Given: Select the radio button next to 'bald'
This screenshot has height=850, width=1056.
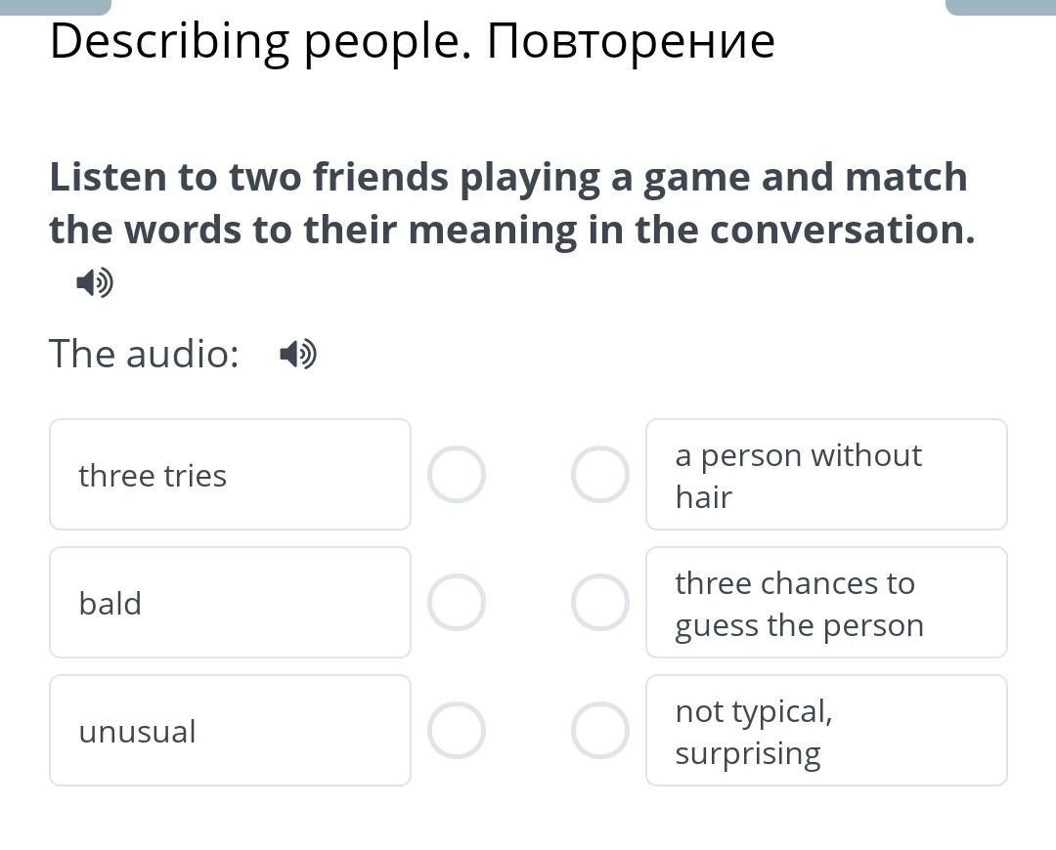Looking at the screenshot, I should click(456, 603).
